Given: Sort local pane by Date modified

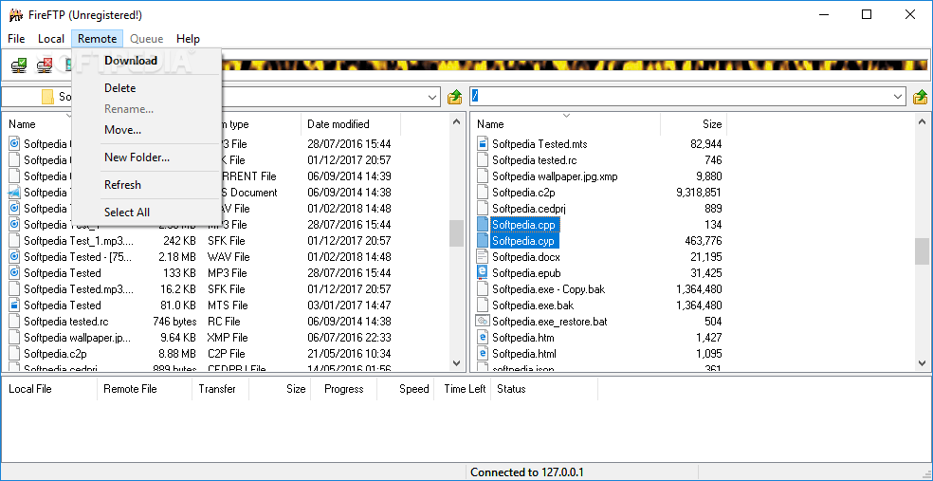Looking at the screenshot, I should 351,124.
